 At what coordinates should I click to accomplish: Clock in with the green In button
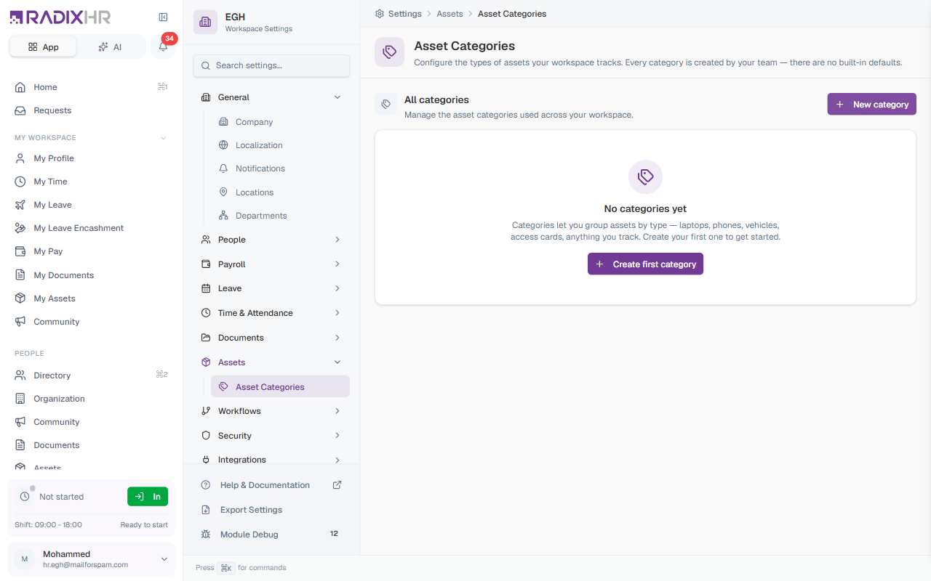pyautogui.click(x=148, y=497)
